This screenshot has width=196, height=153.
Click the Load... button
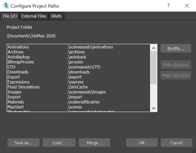click(59, 143)
